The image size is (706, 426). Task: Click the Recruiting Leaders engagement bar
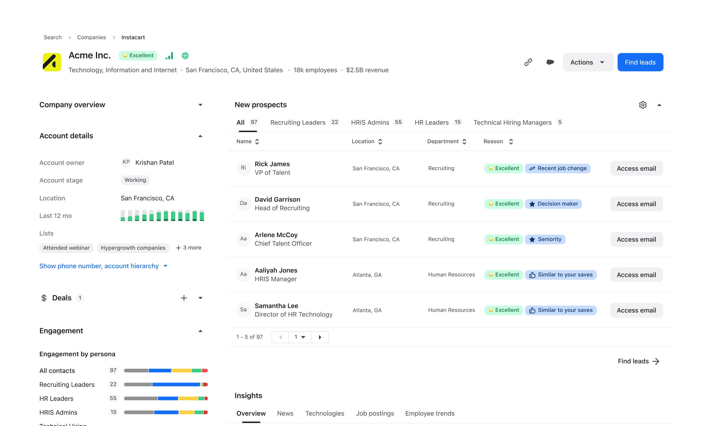tap(166, 384)
